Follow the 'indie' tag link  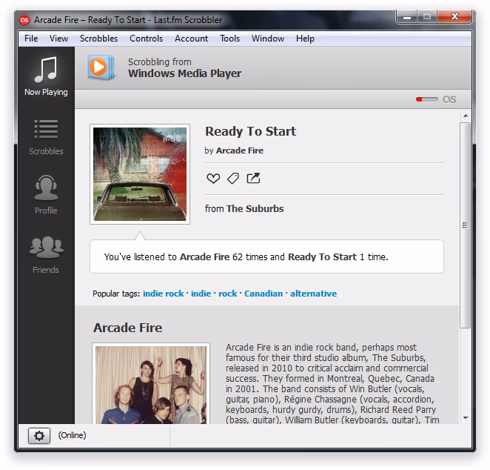point(201,294)
